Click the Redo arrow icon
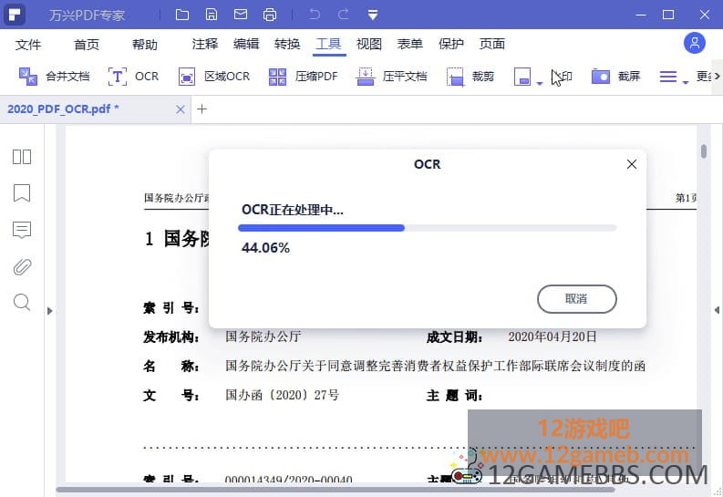This screenshot has height=497, width=723. (x=344, y=15)
